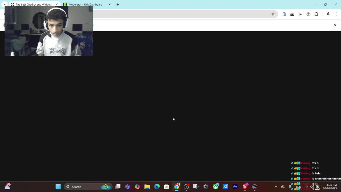Open Microsoft Store from taskbar

point(167,187)
